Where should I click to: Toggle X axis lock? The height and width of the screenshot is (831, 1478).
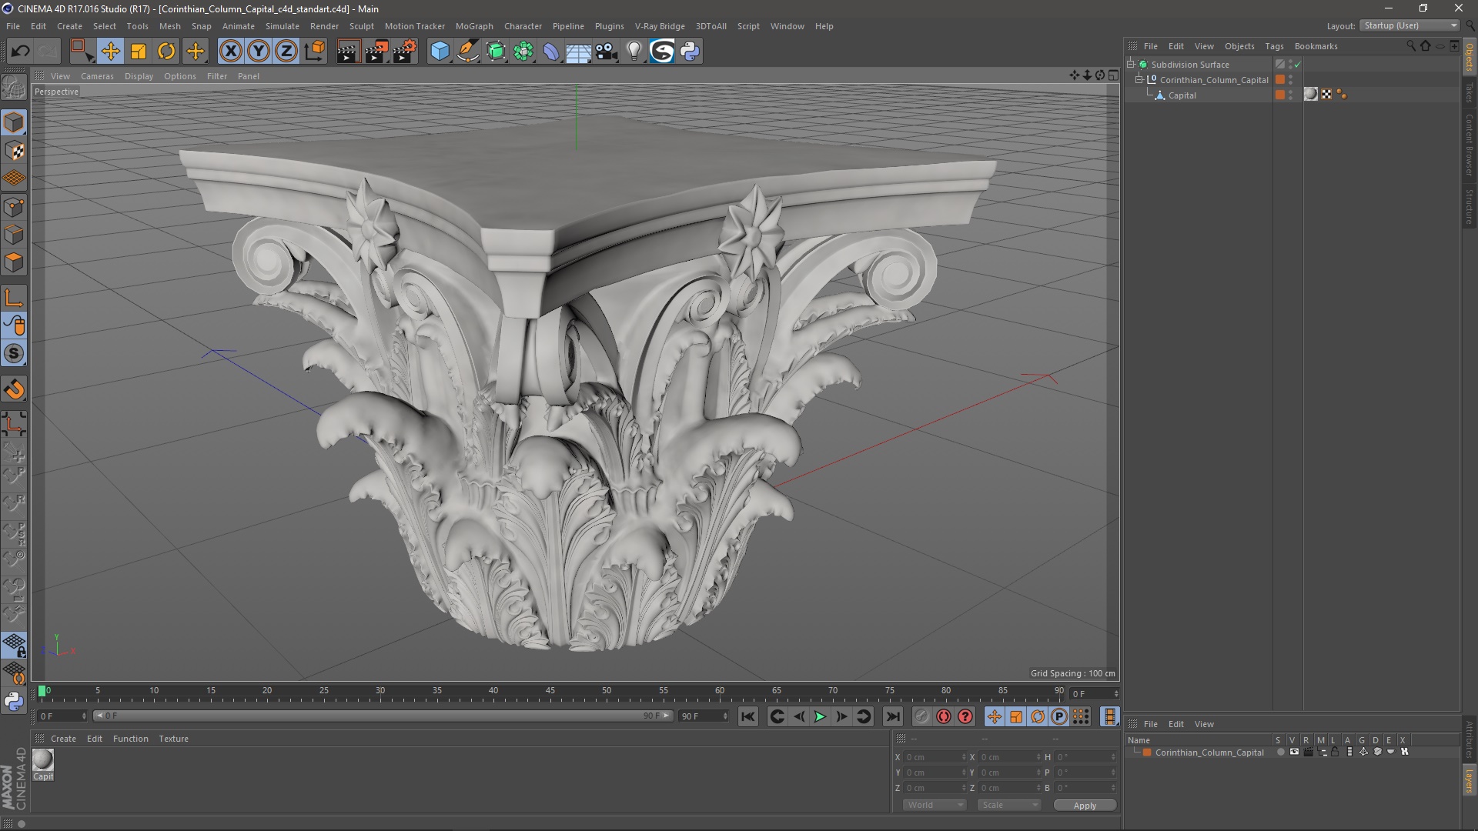pyautogui.click(x=230, y=52)
